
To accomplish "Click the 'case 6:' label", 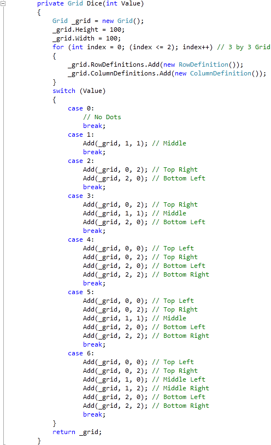I will pyautogui.click(x=81, y=353).
